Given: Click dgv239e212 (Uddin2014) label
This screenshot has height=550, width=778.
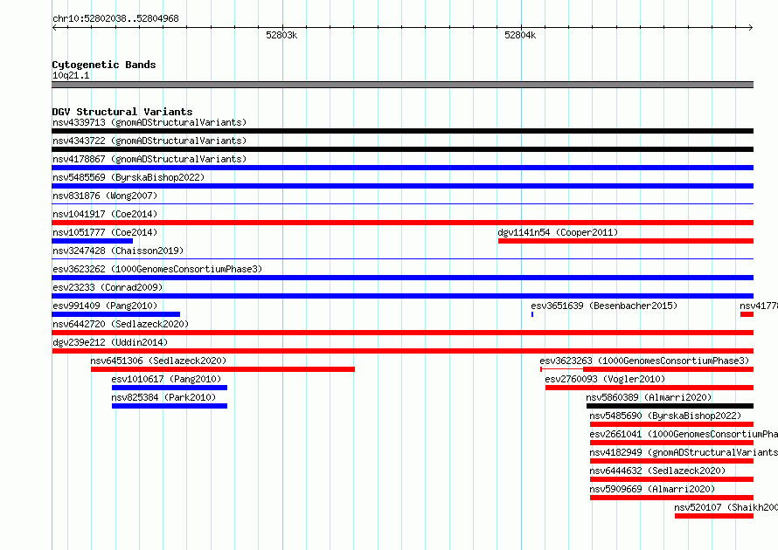Looking at the screenshot, I should (110, 342).
